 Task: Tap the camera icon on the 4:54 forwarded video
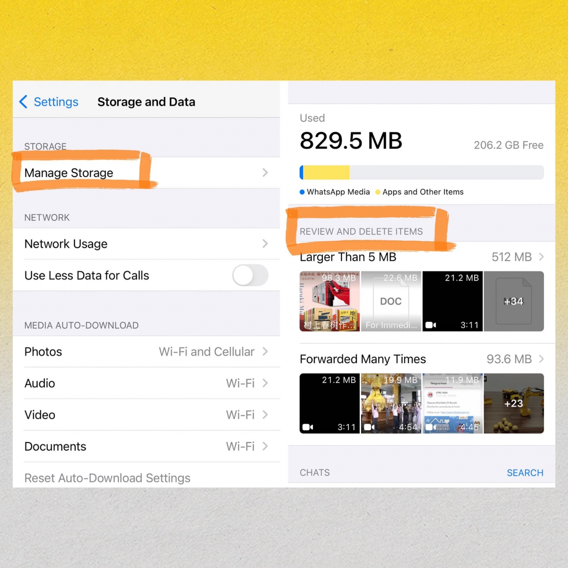(368, 426)
